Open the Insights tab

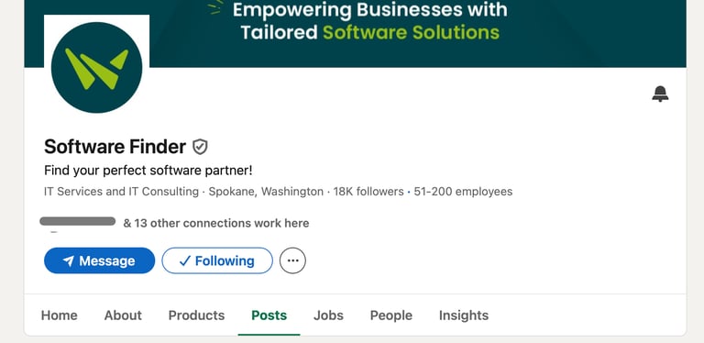(464, 315)
